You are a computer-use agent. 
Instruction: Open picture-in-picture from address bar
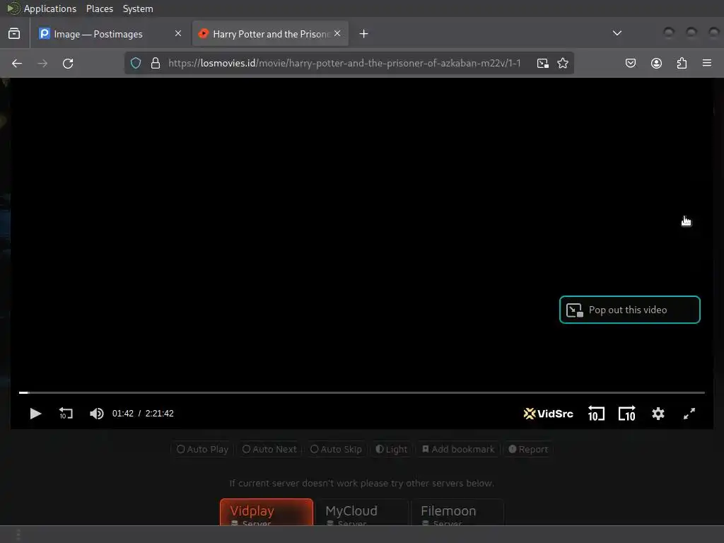tap(542, 63)
